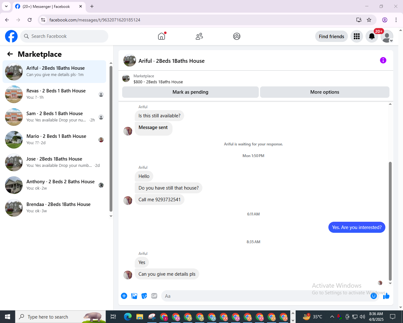Bookmark this page with star icon
The height and width of the screenshot is (323, 403).
369,20
